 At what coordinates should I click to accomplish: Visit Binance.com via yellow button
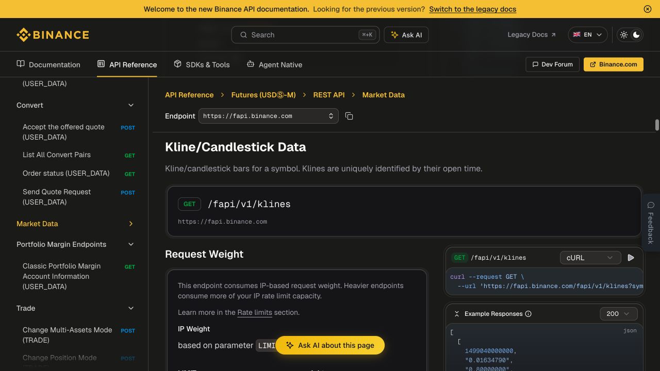(x=613, y=64)
